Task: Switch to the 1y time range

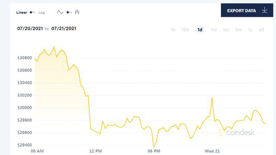Action: click(x=250, y=30)
